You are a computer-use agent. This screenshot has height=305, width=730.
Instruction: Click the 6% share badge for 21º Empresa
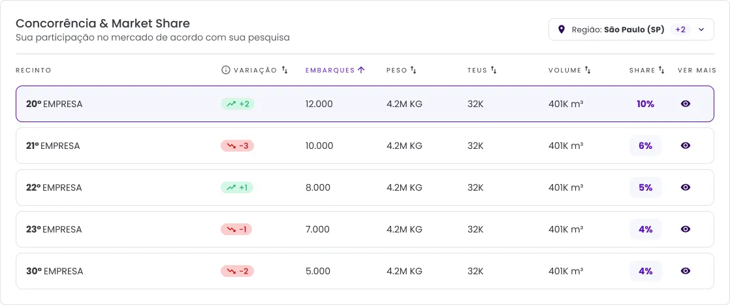coord(645,146)
